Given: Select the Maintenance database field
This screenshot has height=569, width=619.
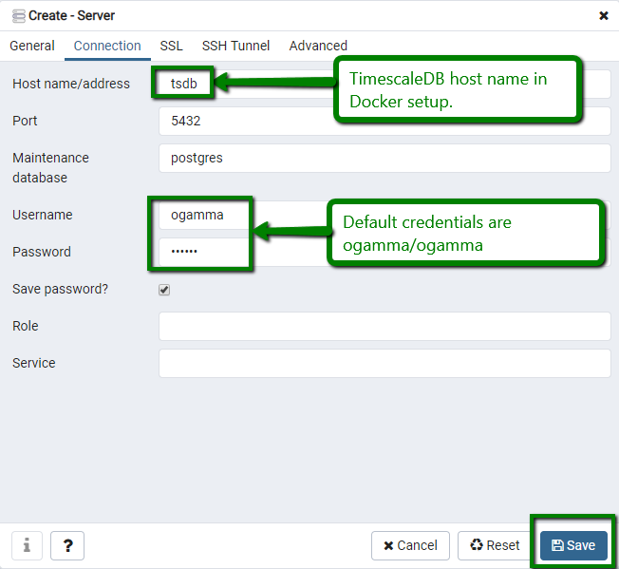Looking at the screenshot, I should [x=384, y=159].
